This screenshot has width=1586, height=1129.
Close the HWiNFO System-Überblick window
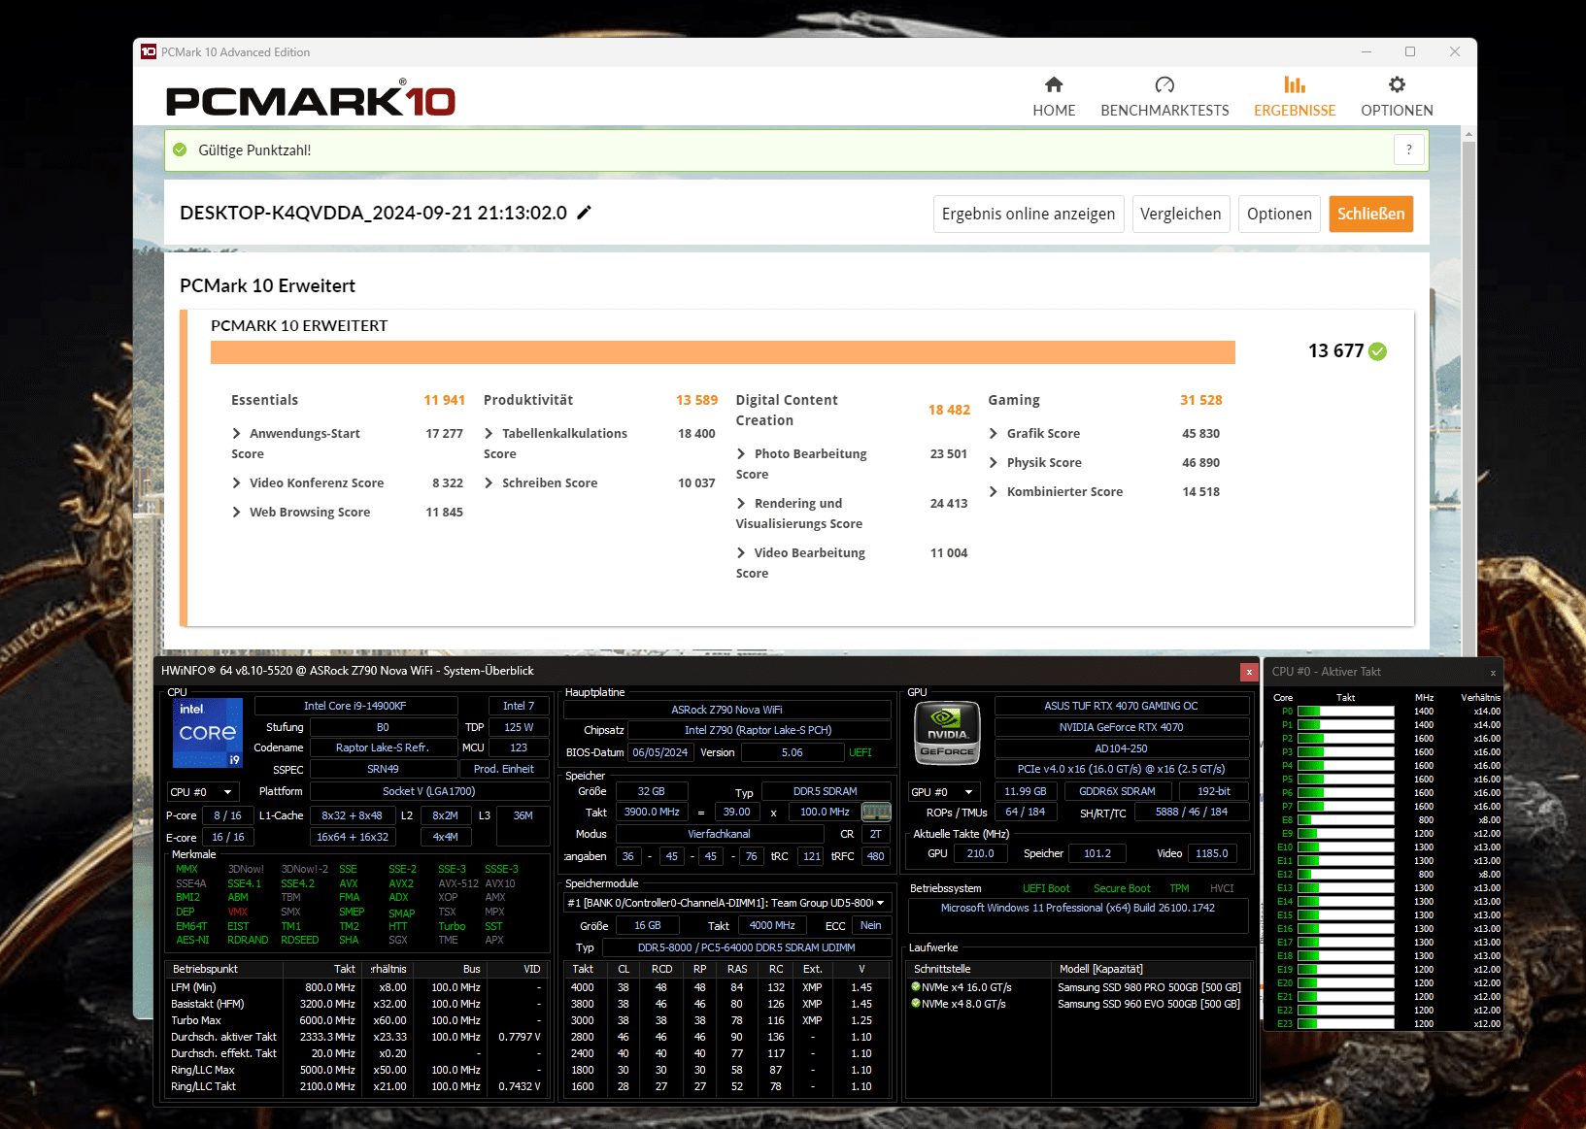coord(1249,672)
